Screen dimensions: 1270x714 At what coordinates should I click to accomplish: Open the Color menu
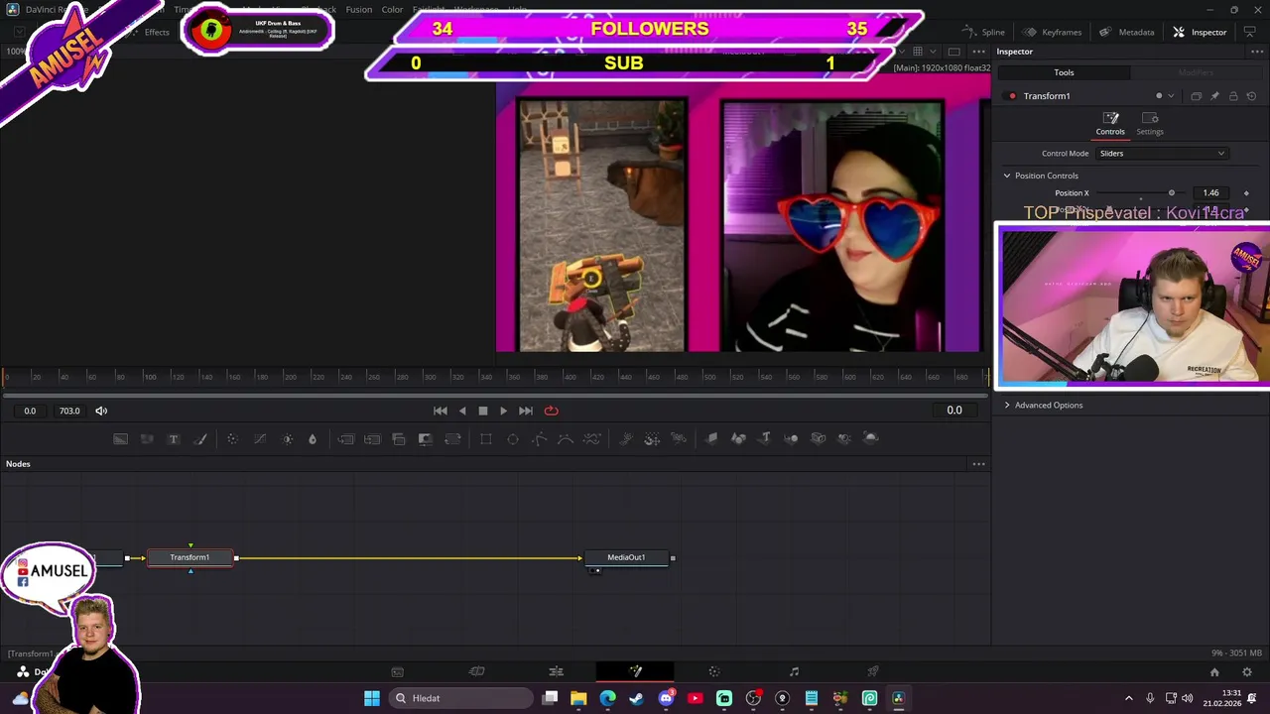pyautogui.click(x=392, y=10)
